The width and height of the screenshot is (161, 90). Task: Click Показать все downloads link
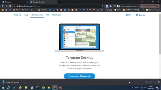click(x=150, y=82)
